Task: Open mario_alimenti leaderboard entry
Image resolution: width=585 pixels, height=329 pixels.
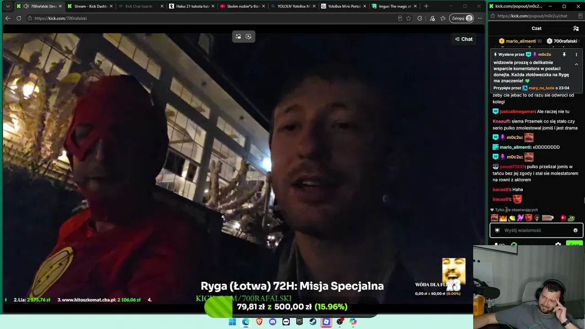Action: (520, 41)
